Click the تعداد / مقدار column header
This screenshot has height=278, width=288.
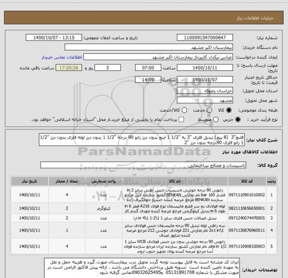(x=67, y=181)
